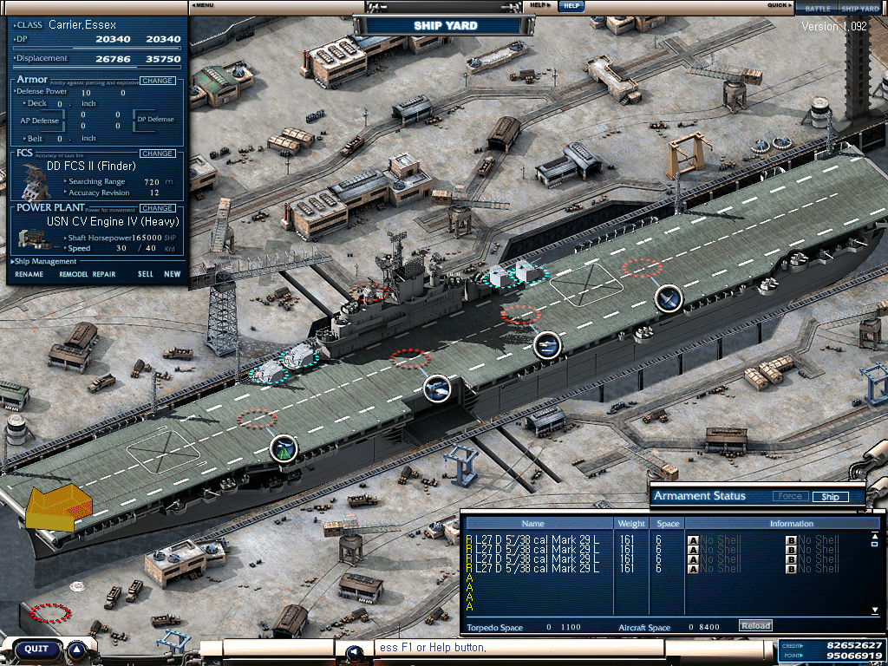Toggle shell slot B on first gun row
The image size is (888, 666).
click(791, 540)
